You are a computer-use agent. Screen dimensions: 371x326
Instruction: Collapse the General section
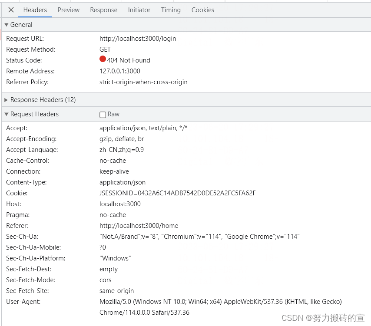[7, 25]
